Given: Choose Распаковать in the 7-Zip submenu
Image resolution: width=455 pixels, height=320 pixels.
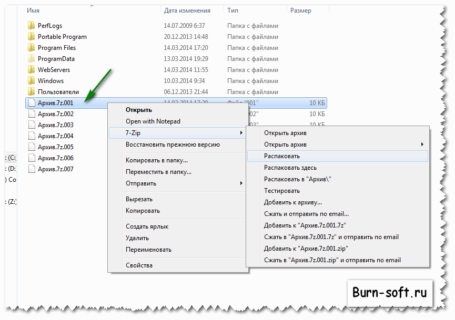Looking at the screenshot, I should pyautogui.click(x=282, y=156).
